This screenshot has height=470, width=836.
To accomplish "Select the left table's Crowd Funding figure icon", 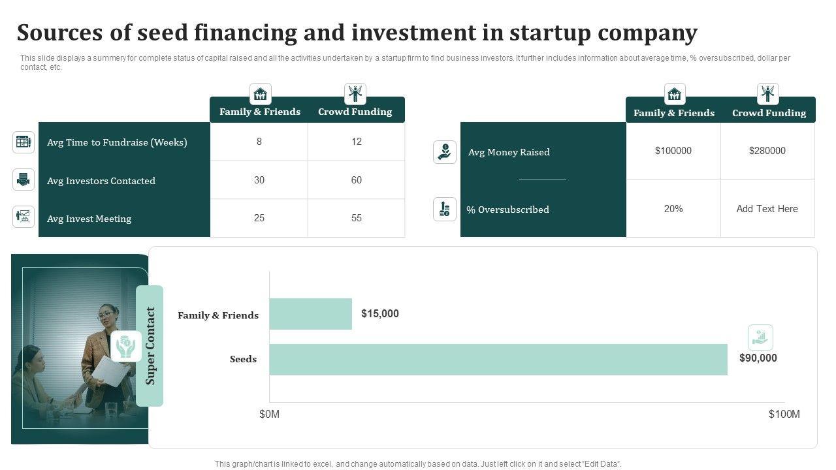I will coord(355,94).
